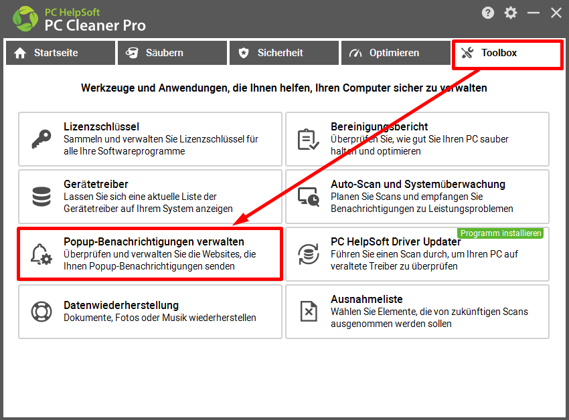The height and width of the screenshot is (420, 569).
Task: Open the Bereinigungsbericht report
Action: 417,139
